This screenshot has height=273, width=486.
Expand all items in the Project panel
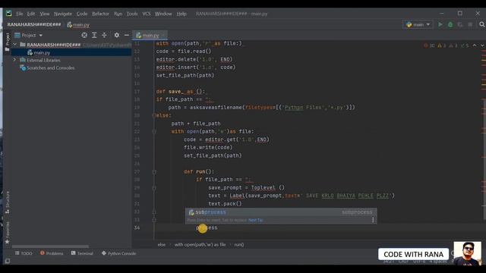(94, 36)
